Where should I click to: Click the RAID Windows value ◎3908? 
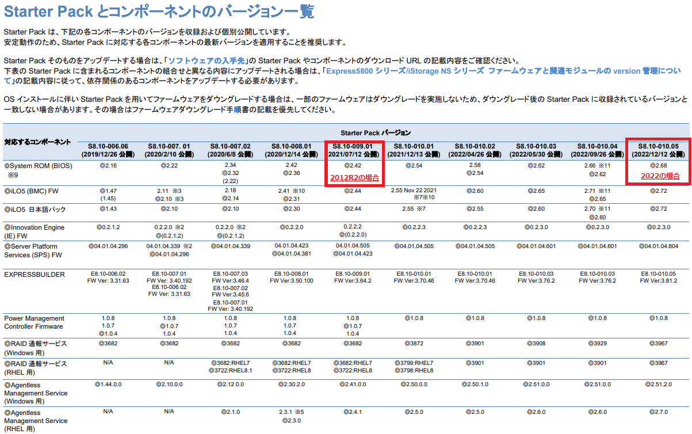536,343
